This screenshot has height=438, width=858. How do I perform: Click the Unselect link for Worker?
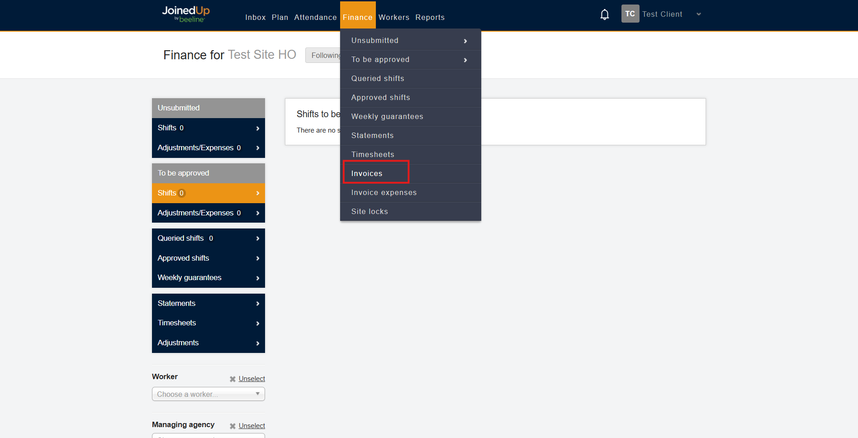[x=251, y=379]
